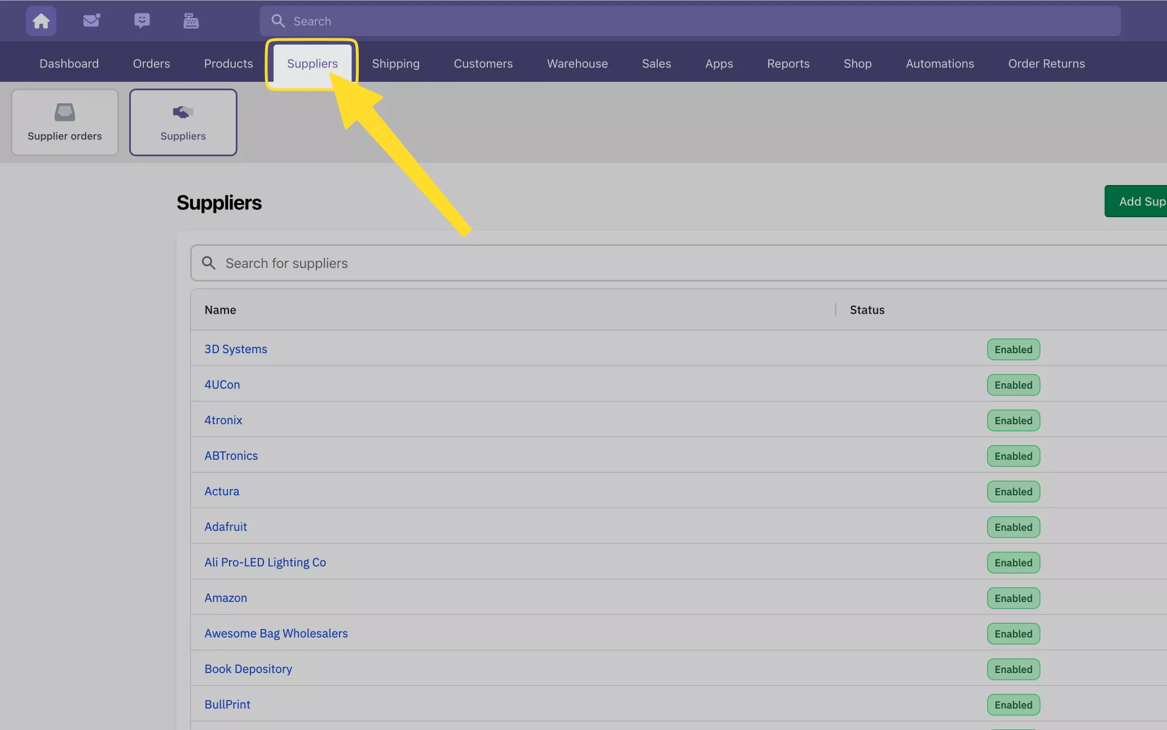This screenshot has width=1167, height=730.
Task: Open the BullPrint supplier
Action: pos(227,705)
